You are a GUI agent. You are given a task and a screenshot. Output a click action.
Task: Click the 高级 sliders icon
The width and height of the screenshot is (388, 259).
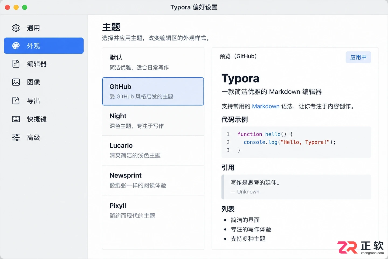[16, 137]
